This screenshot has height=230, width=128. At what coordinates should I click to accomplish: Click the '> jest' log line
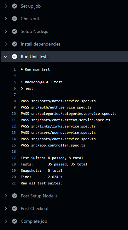(27, 88)
